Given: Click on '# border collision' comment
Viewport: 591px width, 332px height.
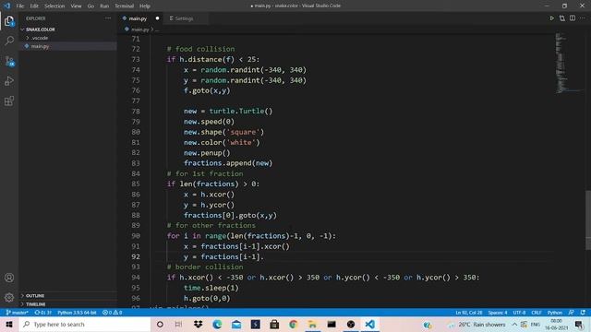Looking at the screenshot, I should [x=205, y=267].
